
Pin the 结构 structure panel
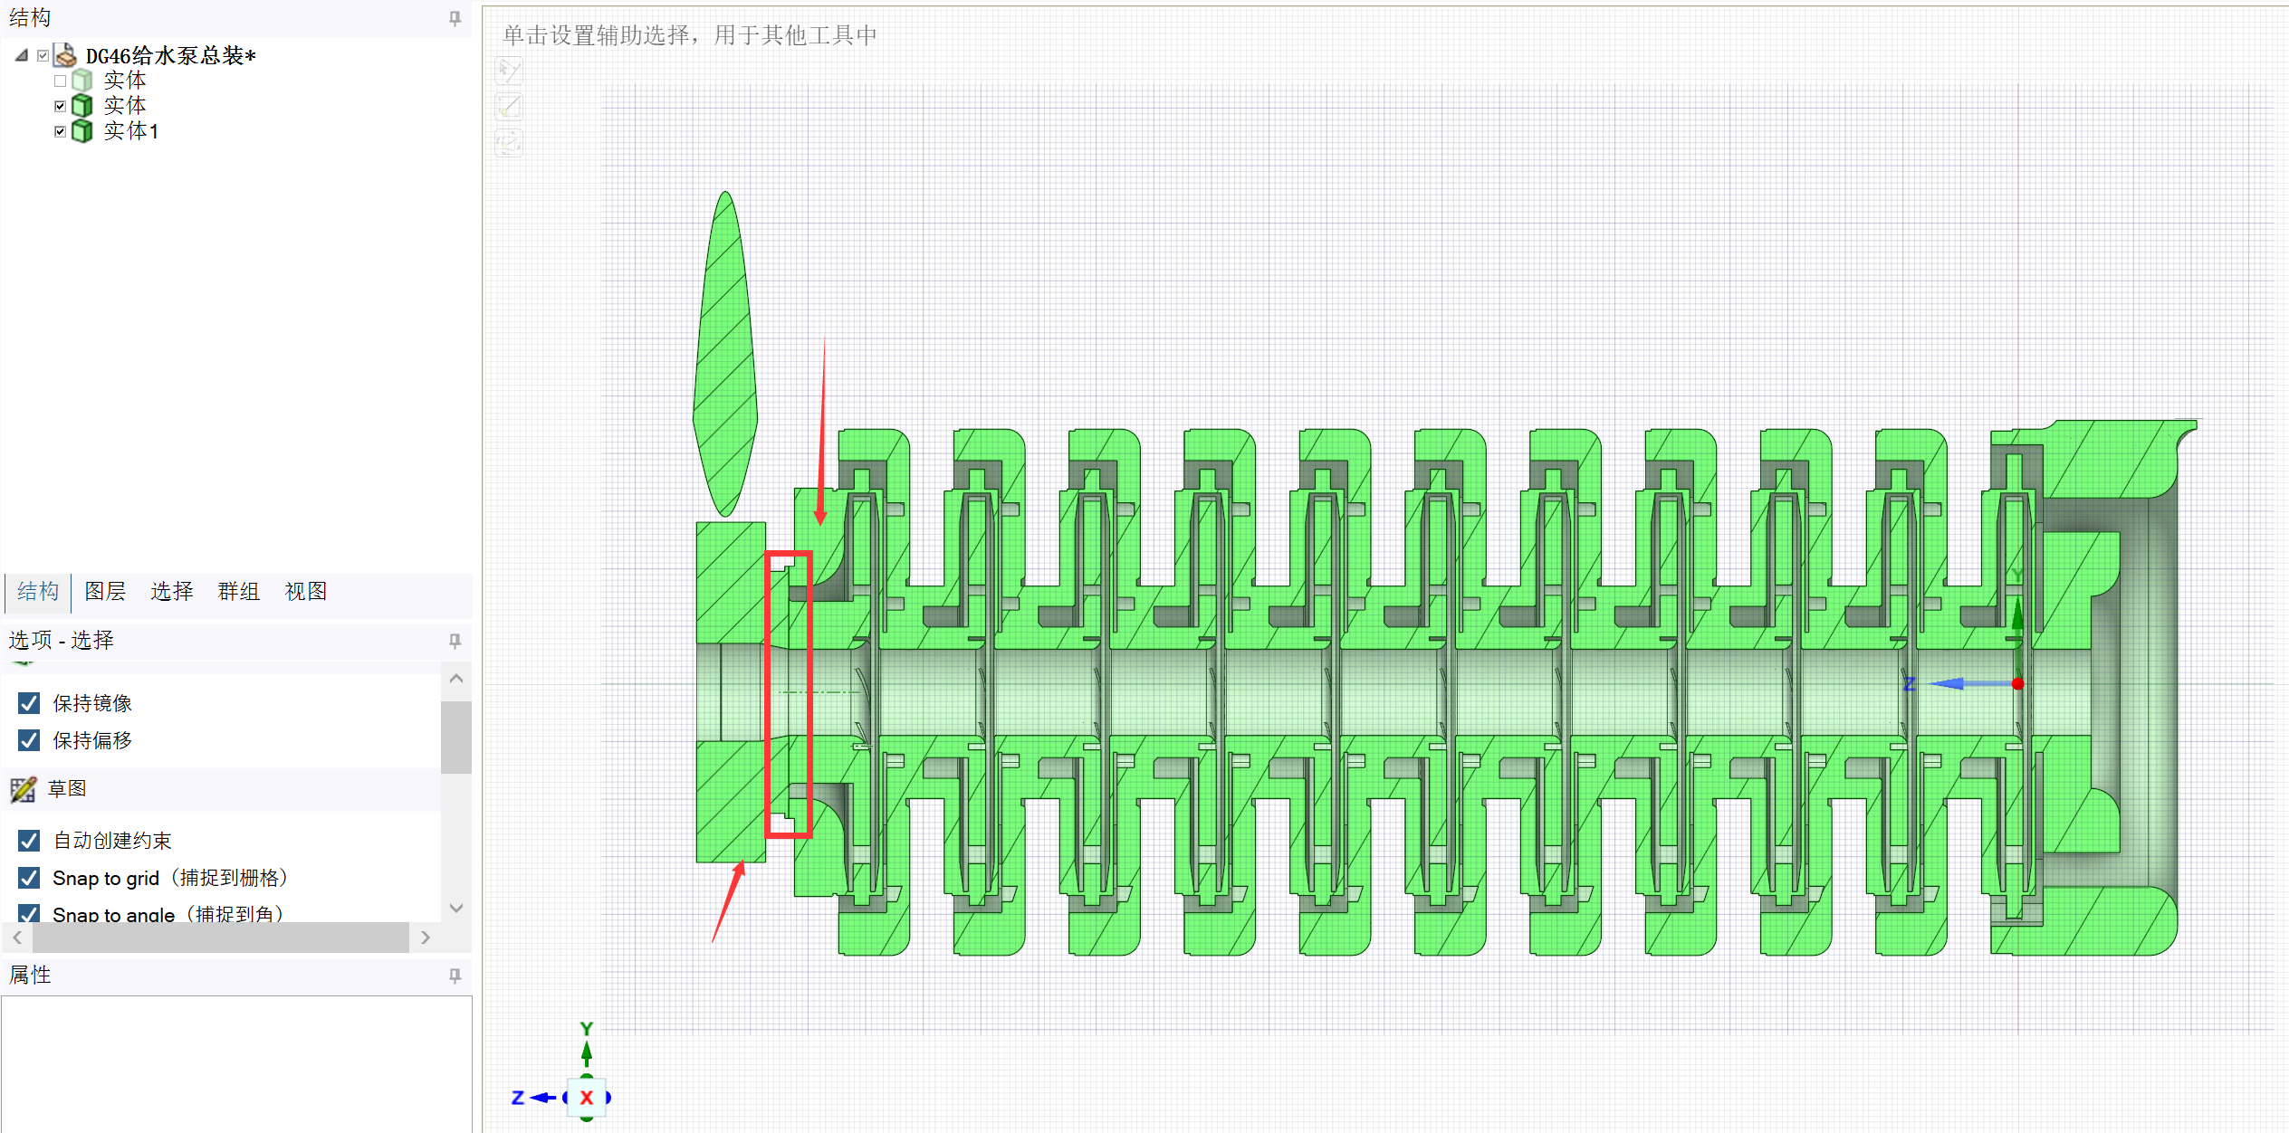coord(455,18)
